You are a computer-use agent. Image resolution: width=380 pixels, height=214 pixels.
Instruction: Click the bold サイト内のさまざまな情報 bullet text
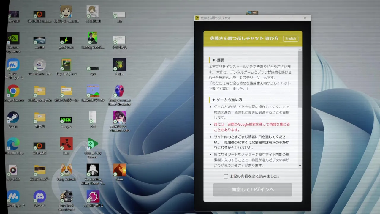[251, 142]
